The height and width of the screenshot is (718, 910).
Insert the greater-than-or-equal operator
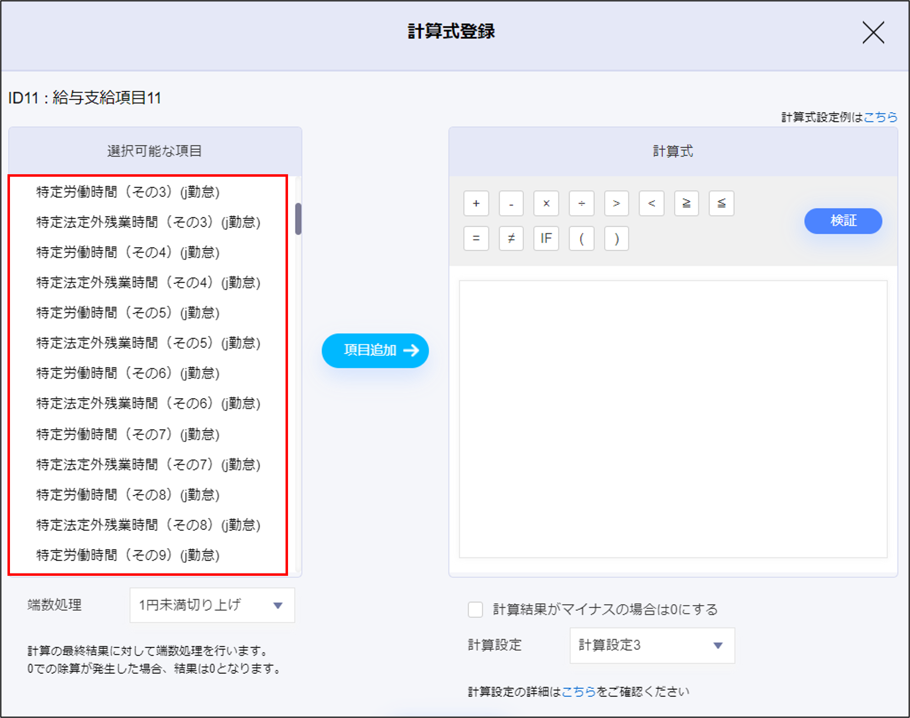(686, 203)
